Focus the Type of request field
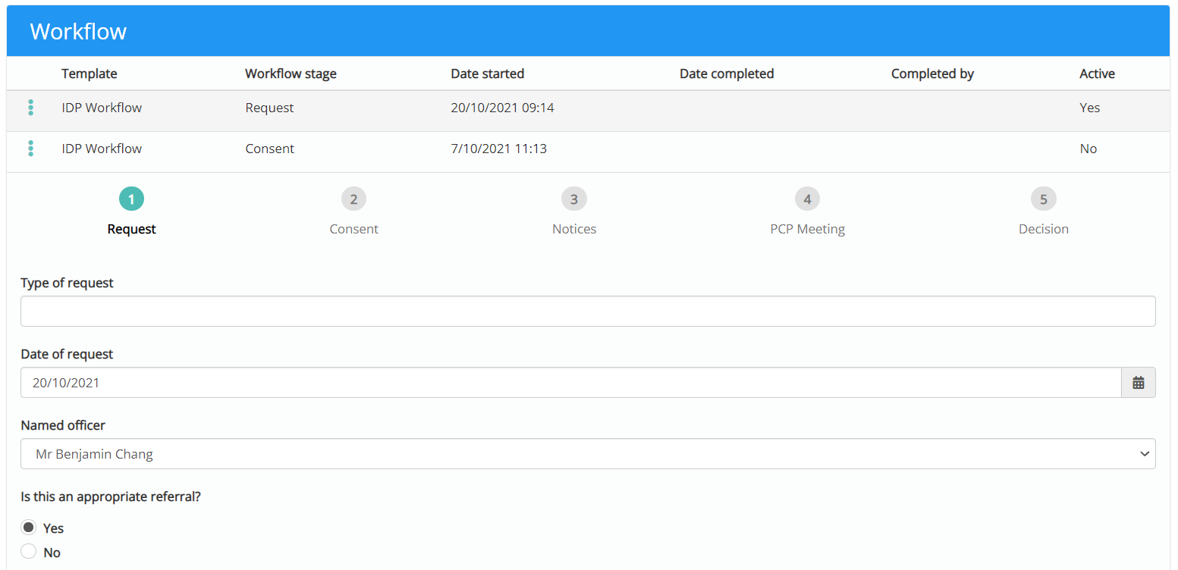This screenshot has height=570, width=1178. [x=588, y=312]
